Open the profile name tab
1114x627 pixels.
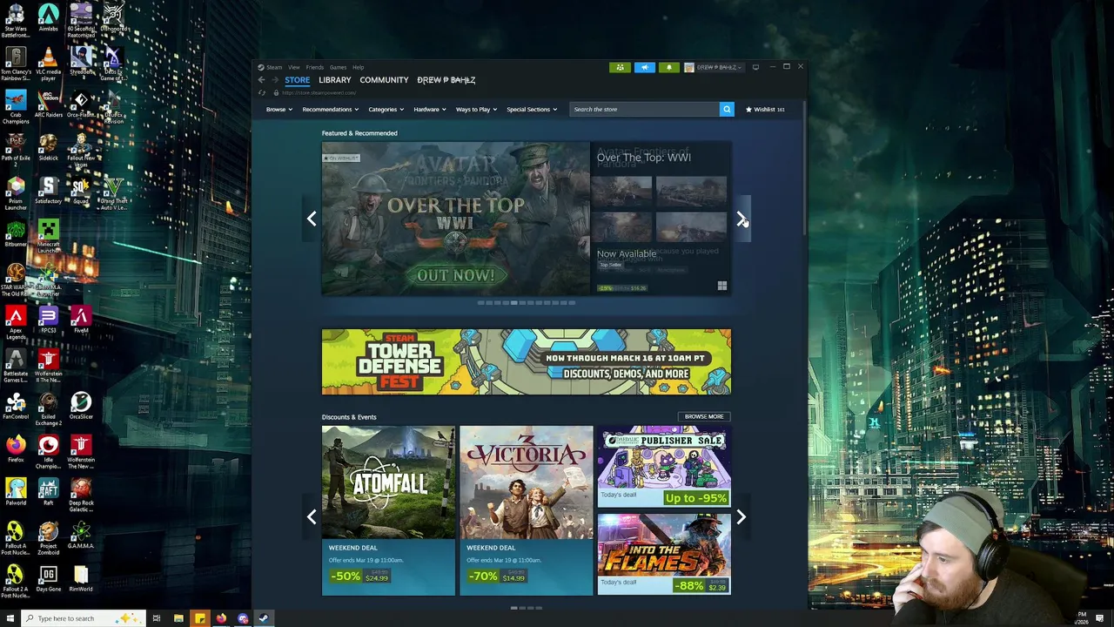coord(446,80)
